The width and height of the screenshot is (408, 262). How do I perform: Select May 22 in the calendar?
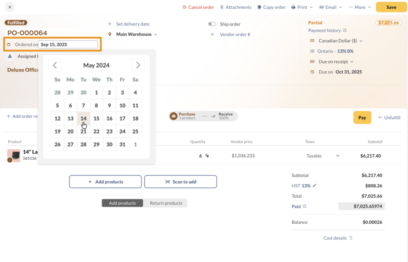pos(96,131)
